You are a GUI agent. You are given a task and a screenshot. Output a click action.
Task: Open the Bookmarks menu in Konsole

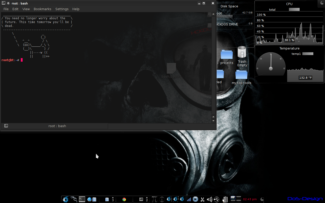(x=42, y=9)
